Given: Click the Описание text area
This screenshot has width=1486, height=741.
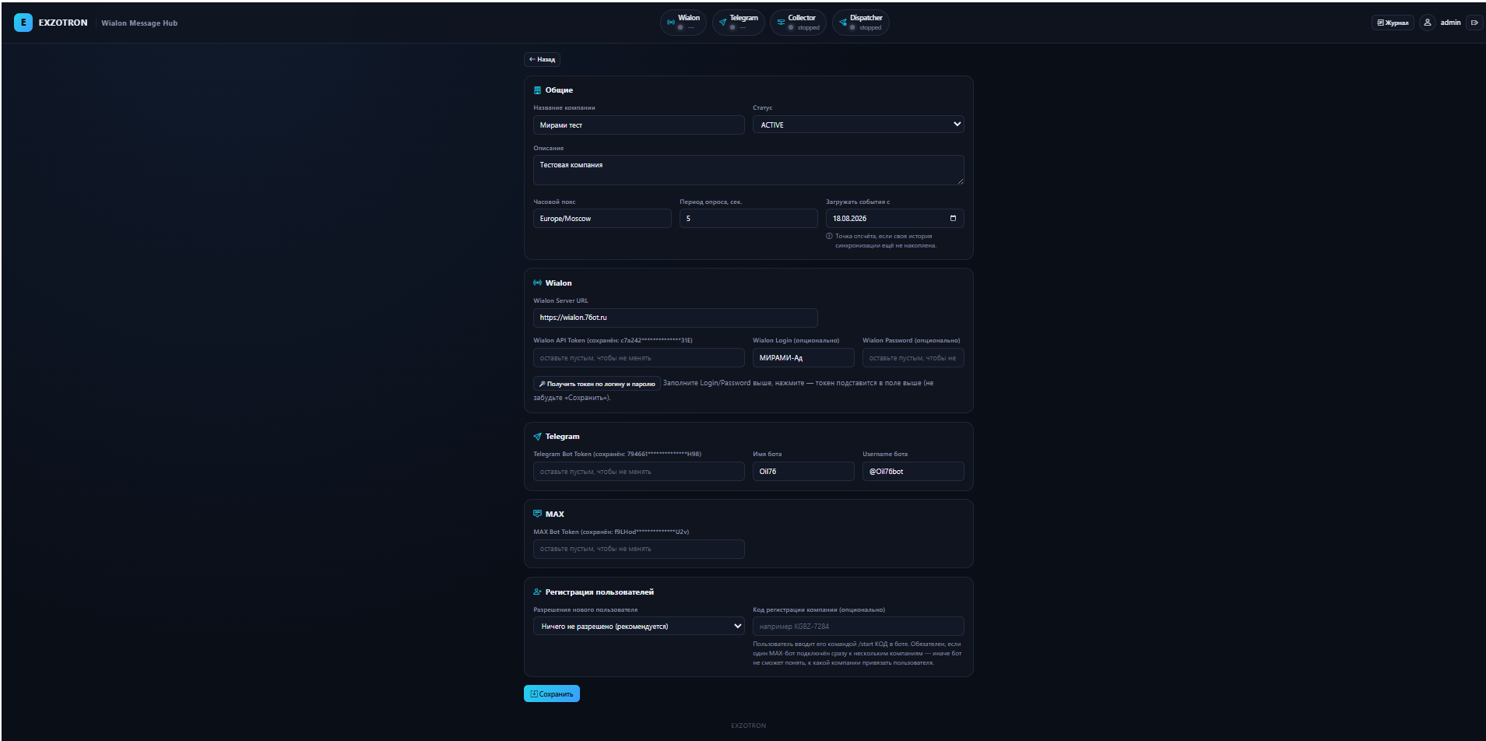Looking at the screenshot, I should (x=748, y=170).
